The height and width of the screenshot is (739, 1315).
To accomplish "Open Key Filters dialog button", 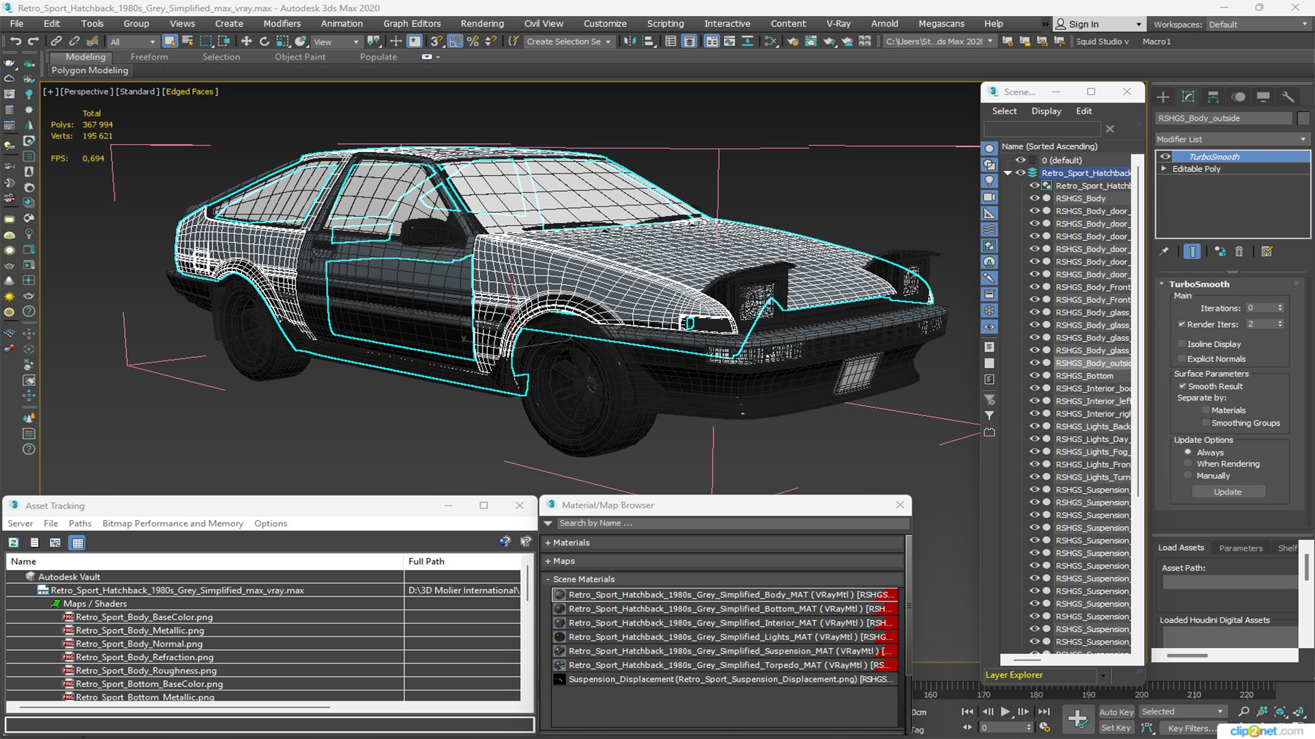I will pos(1189,728).
